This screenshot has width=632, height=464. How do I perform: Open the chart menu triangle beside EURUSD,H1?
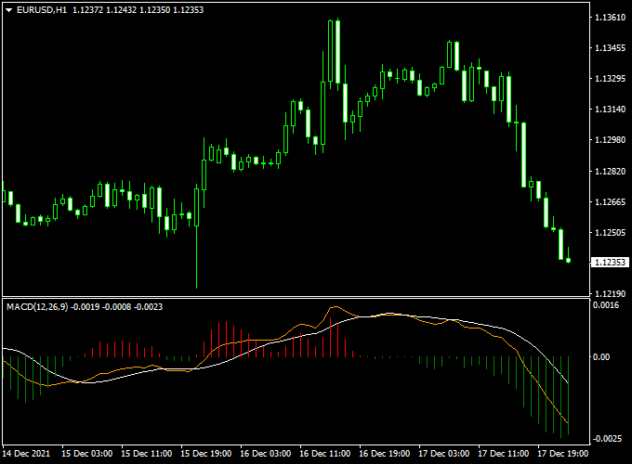9,10
